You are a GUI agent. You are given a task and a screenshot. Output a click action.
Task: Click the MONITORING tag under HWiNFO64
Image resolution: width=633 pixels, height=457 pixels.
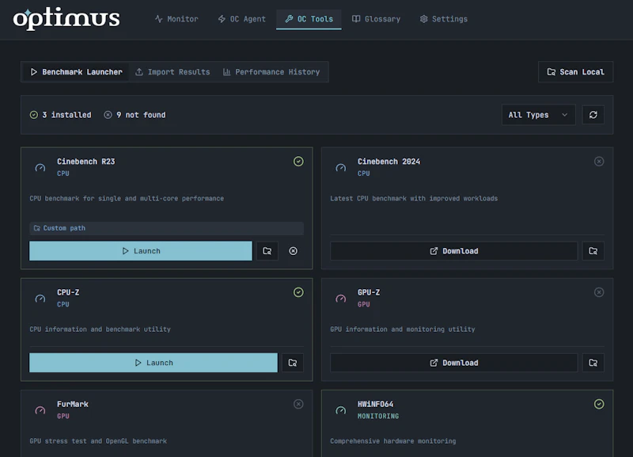(x=378, y=416)
